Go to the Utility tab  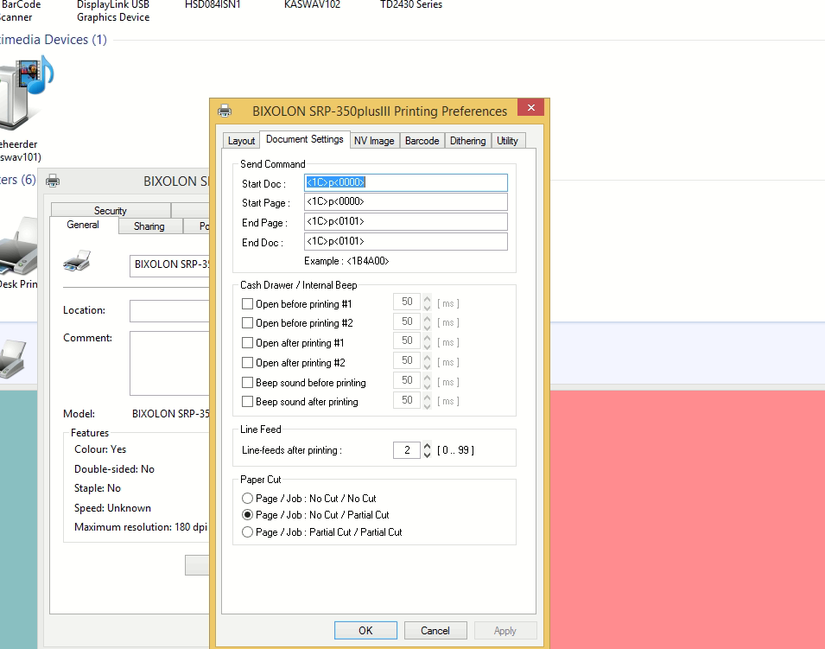pyautogui.click(x=507, y=141)
